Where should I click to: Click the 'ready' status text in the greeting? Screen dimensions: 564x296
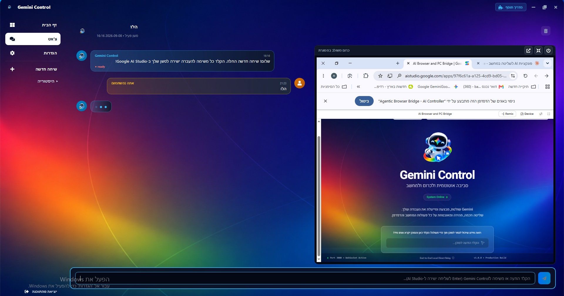pos(101,67)
